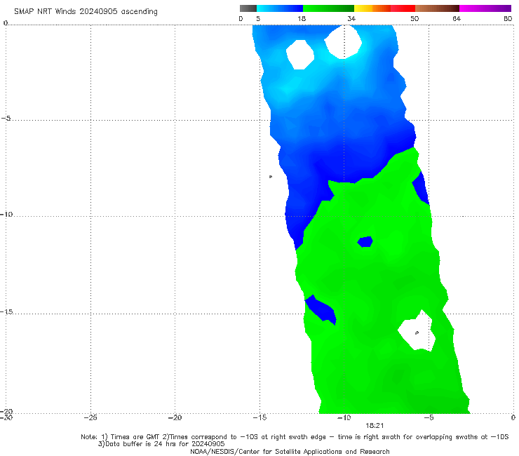This screenshot has width=519, height=456.
Task: Click the longitude axis label '-20'
Action: tap(175, 417)
